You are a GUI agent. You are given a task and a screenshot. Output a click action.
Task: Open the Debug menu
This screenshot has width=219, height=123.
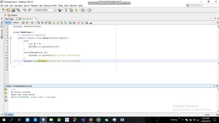point(47,5)
